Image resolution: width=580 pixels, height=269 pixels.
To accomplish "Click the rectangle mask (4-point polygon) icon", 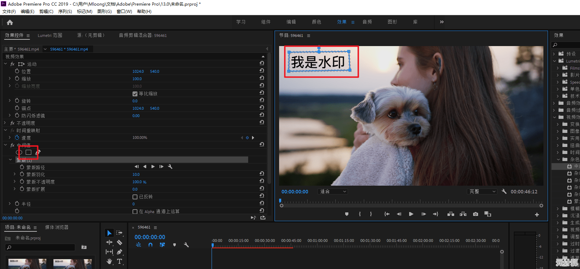I will 28,152.
